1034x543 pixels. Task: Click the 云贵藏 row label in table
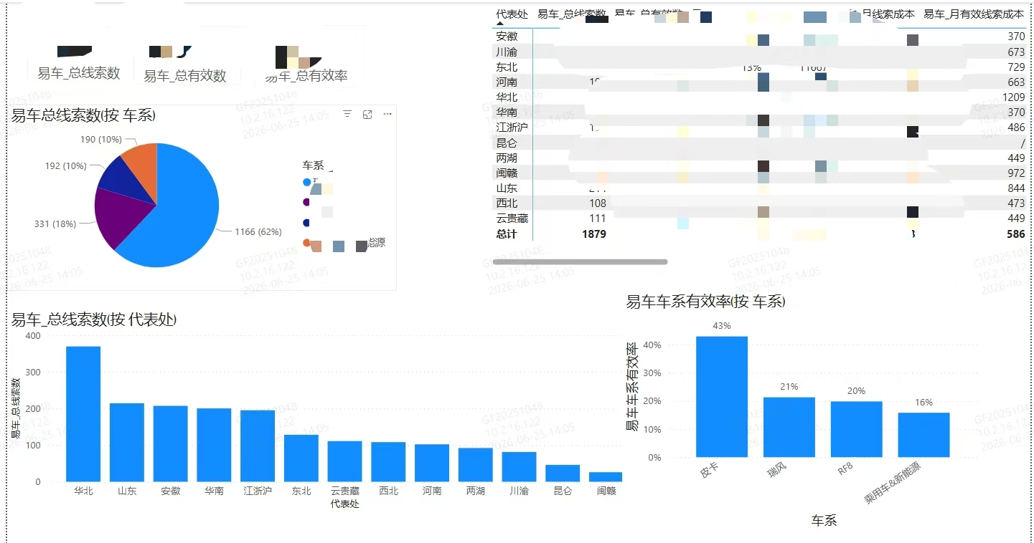point(512,218)
